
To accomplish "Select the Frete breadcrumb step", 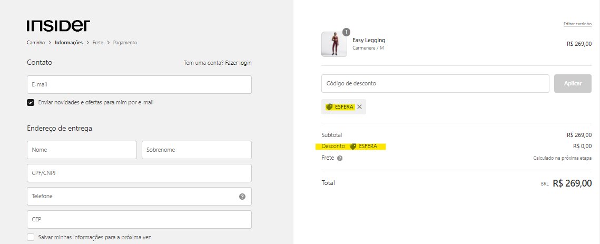I will (x=98, y=43).
